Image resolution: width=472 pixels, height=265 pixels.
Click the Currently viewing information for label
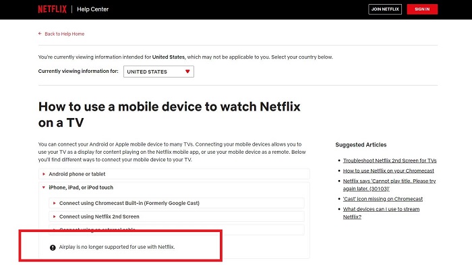click(78, 71)
